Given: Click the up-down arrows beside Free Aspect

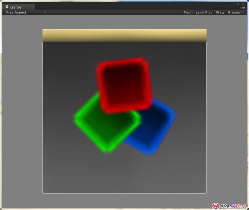Looking at the screenshot, I should (45, 12).
